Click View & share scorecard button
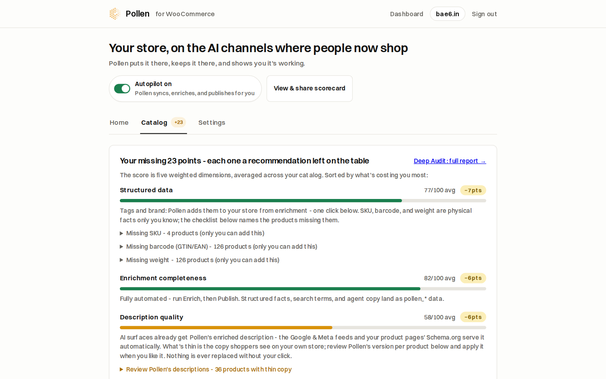Image resolution: width=606 pixels, height=379 pixels. [x=309, y=88]
